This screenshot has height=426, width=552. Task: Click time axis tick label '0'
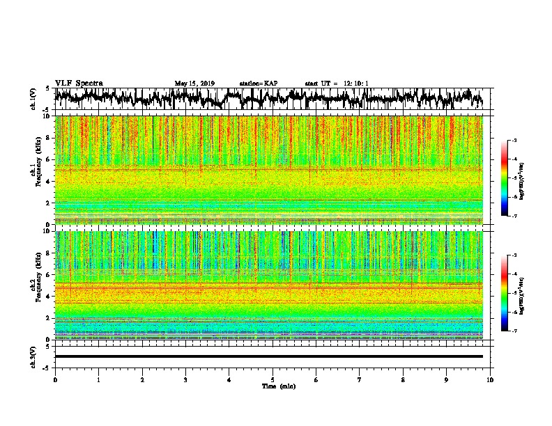[55, 380]
